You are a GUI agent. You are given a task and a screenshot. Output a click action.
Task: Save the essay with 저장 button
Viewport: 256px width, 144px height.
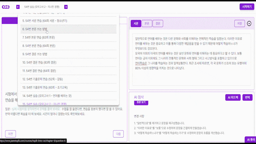[239, 23]
